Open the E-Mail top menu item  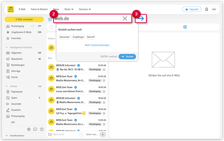point(22,9)
